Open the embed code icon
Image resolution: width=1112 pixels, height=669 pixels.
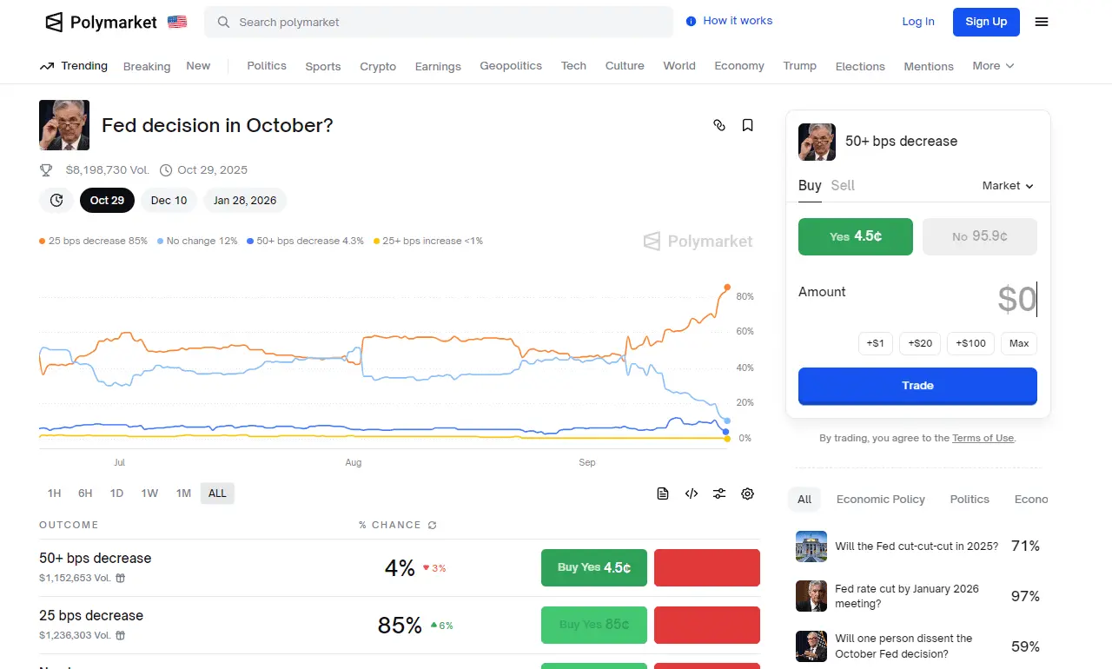point(692,493)
